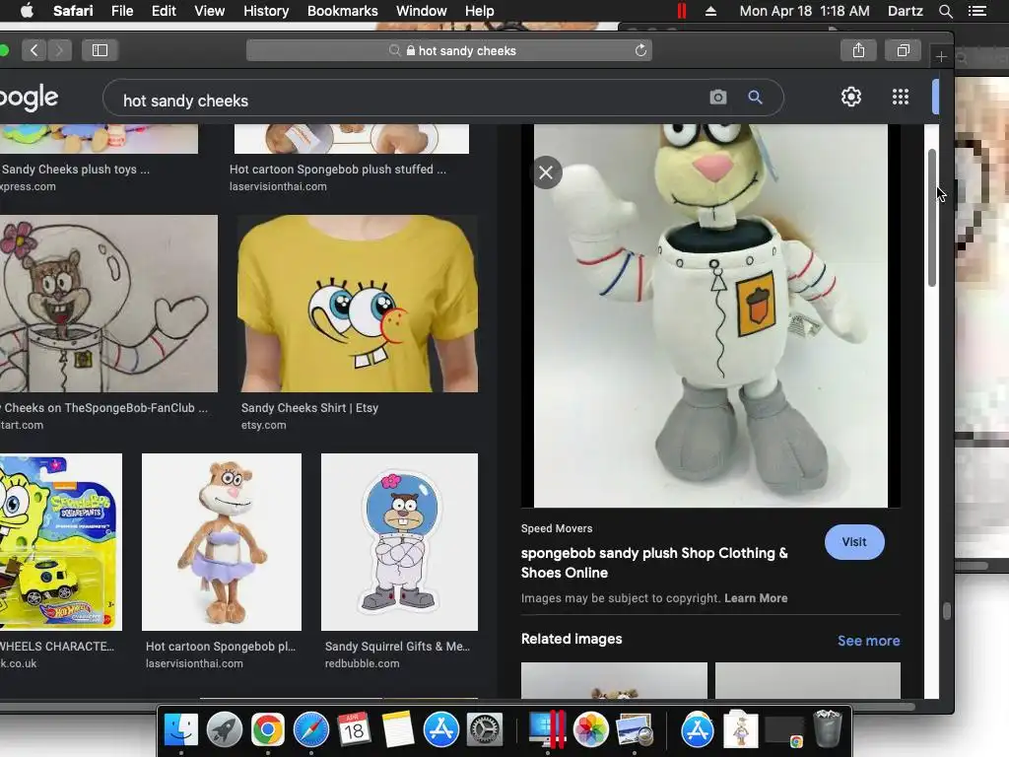The width and height of the screenshot is (1009, 757).
Task: Search by image using camera icon
Action: coord(718,98)
